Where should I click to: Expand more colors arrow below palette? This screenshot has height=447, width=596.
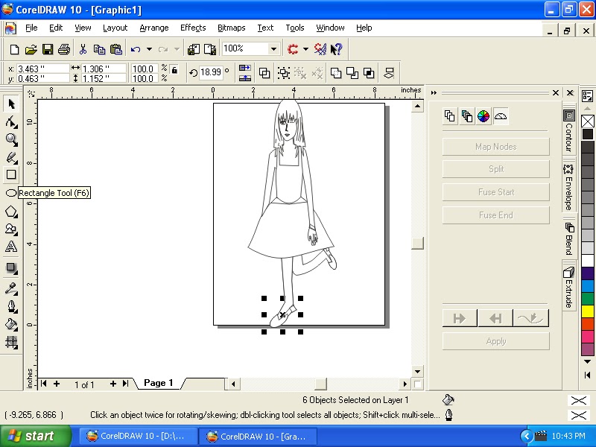(x=587, y=361)
